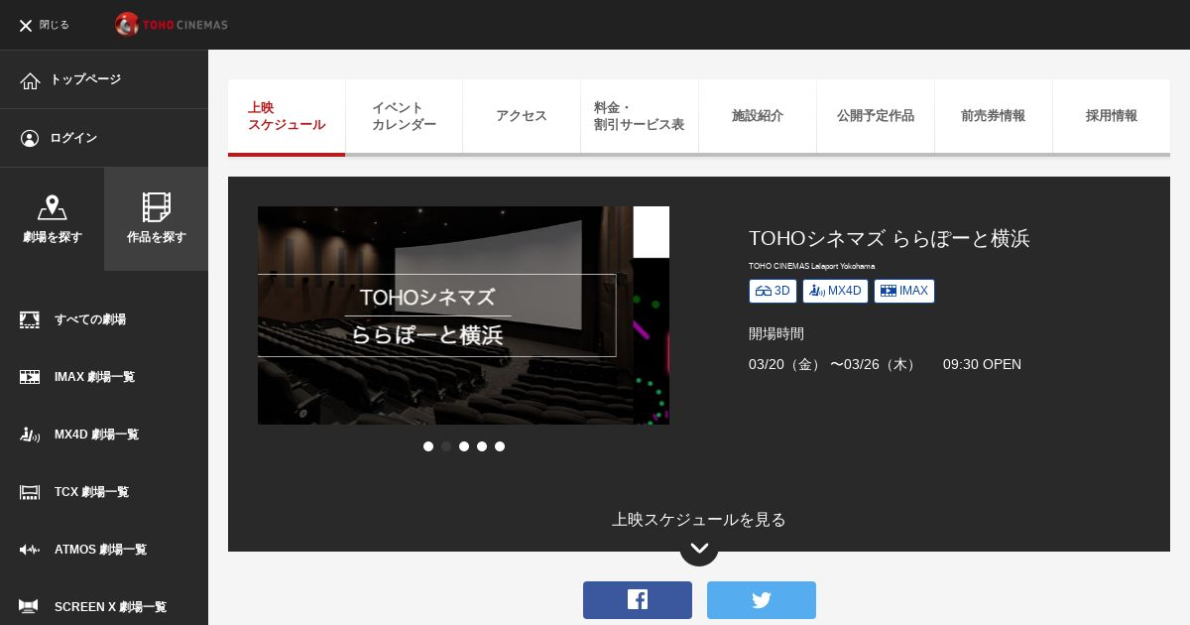This screenshot has width=1190, height=625.
Task: Go to first slideshow dot
Action: 428,446
